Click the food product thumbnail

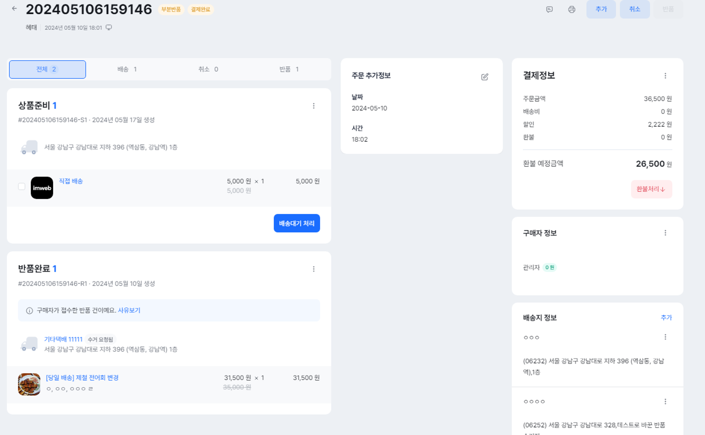coord(29,384)
